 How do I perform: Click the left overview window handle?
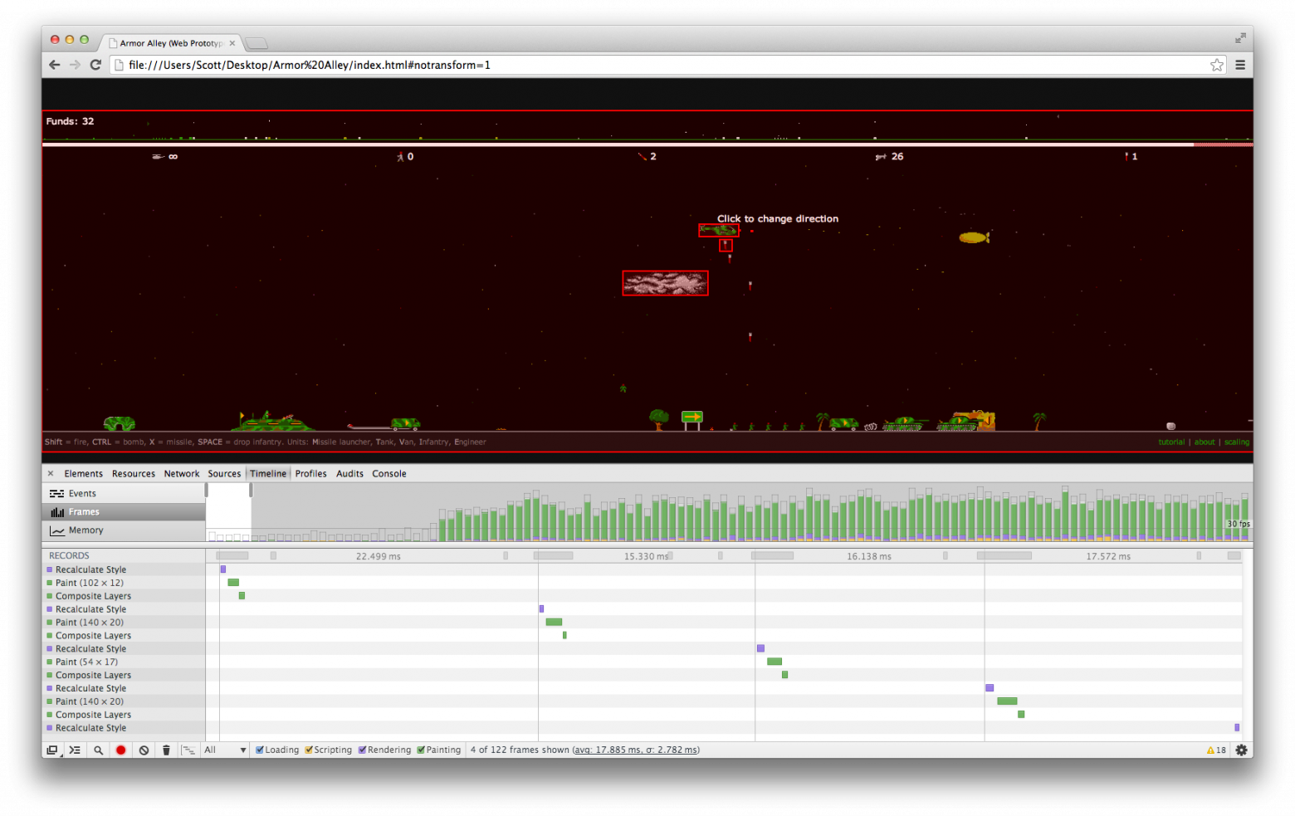[207, 491]
